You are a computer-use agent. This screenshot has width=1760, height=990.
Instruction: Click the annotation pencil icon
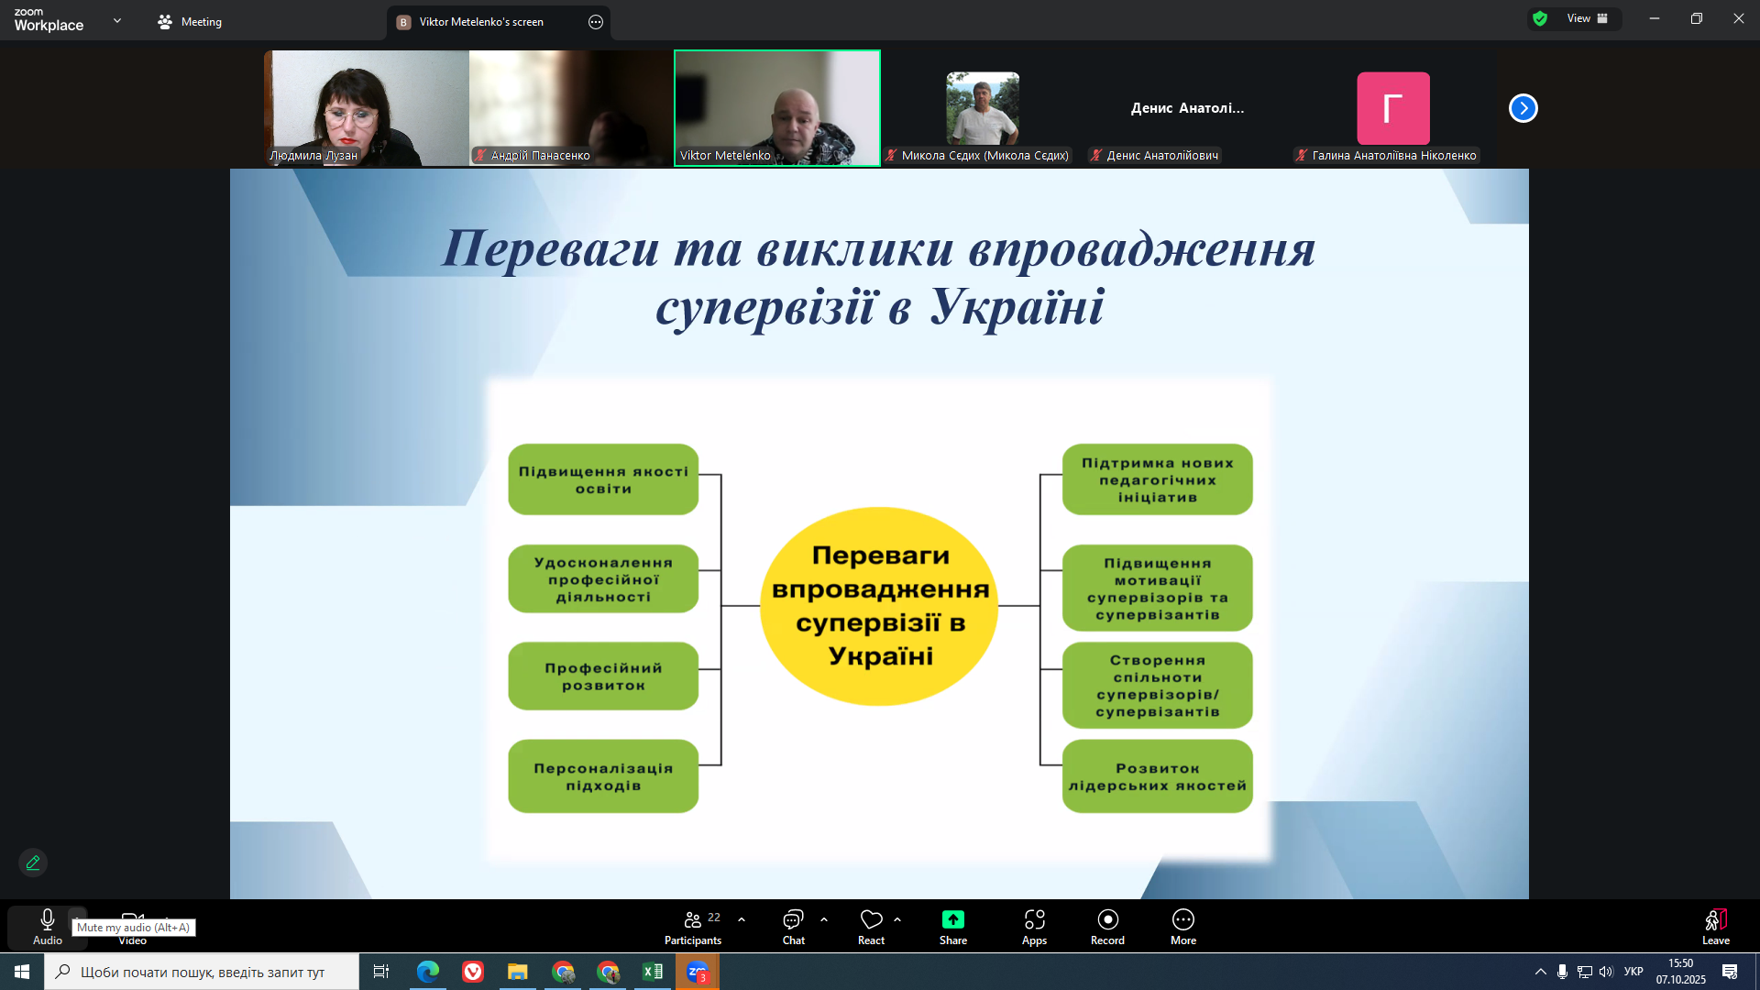(x=33, y=863)
